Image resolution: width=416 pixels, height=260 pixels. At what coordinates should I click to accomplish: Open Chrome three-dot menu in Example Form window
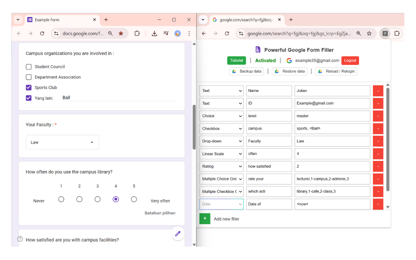[189, 33]
